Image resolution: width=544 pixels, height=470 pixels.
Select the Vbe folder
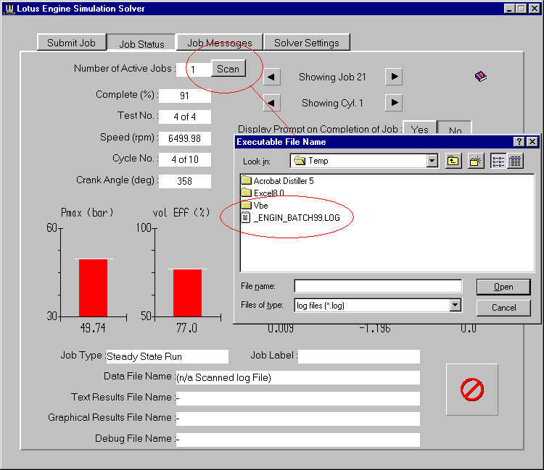coord(255,206)
